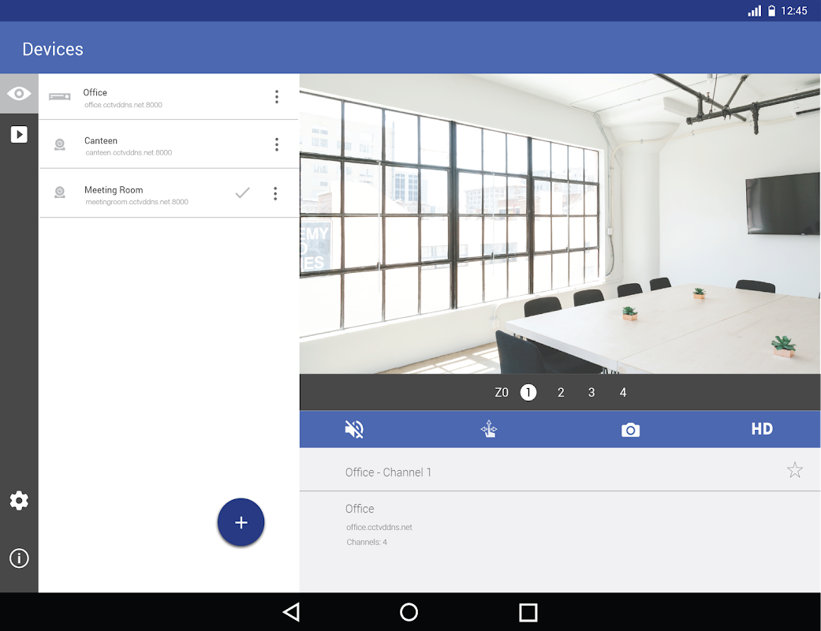821x631 pixels.
Task: Open the info icon in sidebar
Action: pyautogui.click(x=19, y=558)
